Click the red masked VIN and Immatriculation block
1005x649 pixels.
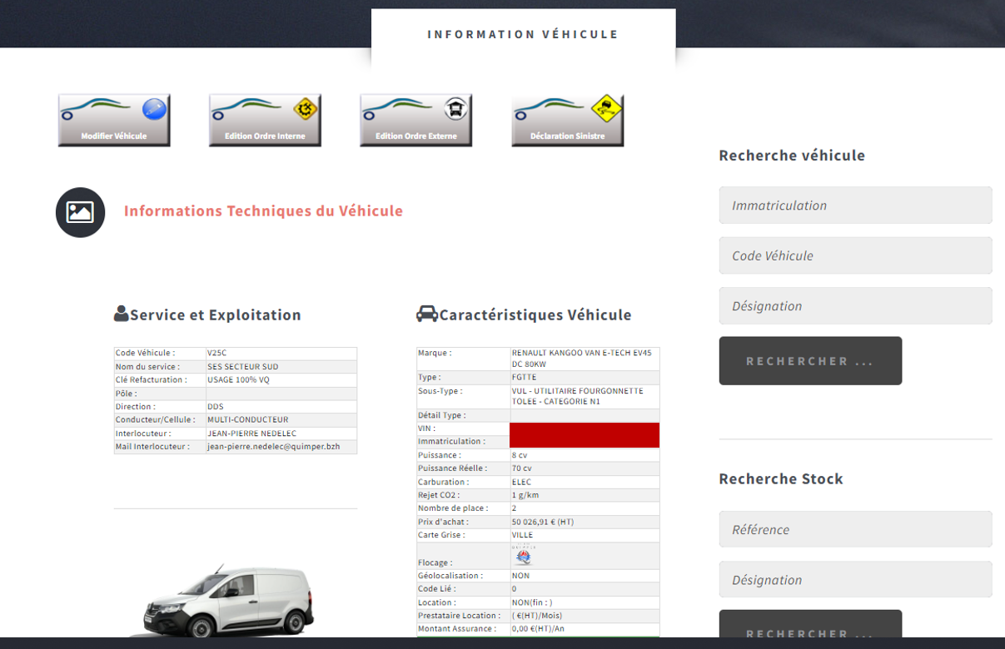585,435
